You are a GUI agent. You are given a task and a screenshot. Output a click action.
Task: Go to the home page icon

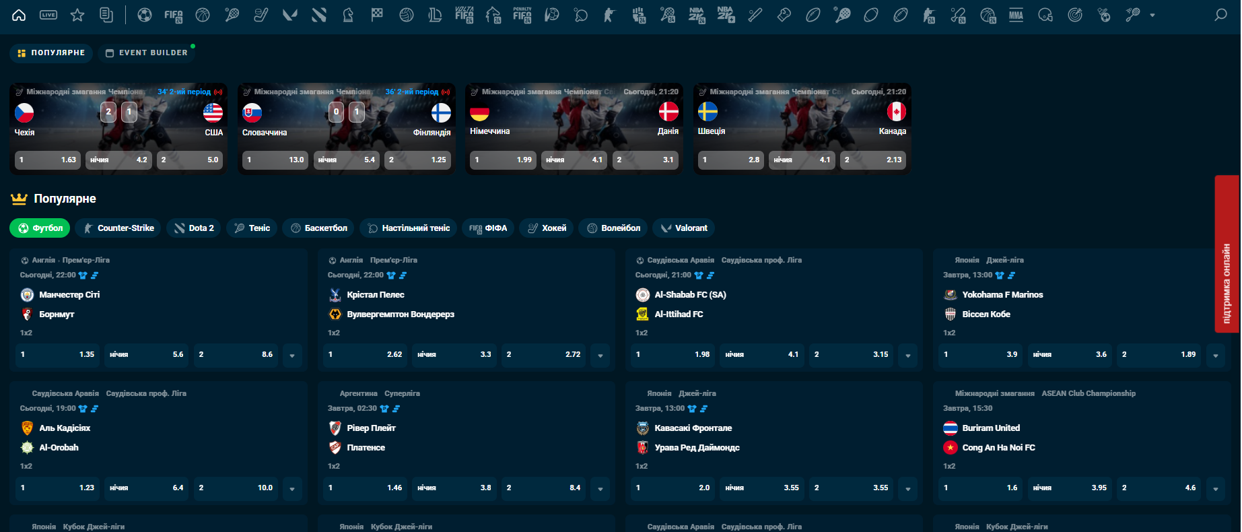coord(19,15)
